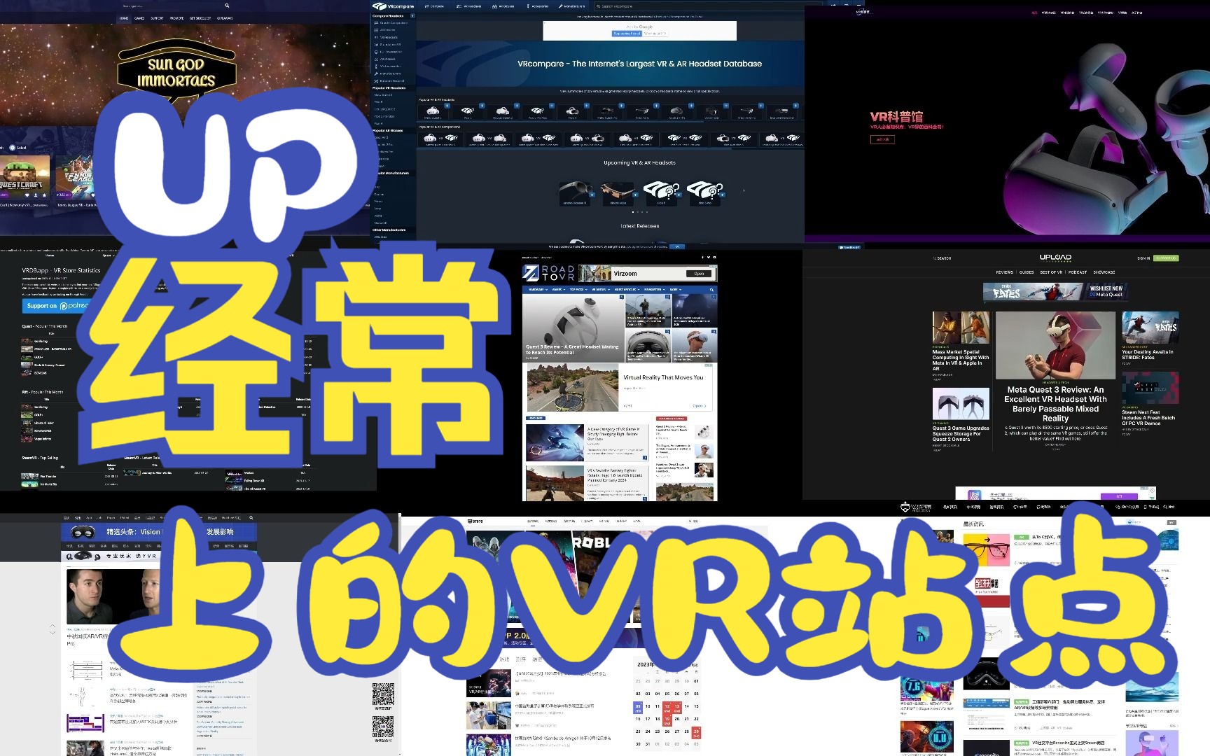
Task: Expand GAMES menu on Road to VR
Action: click(x=557, y=289)
